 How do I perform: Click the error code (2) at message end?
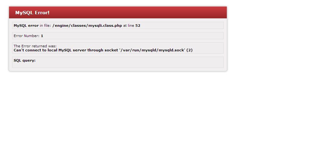189,50
